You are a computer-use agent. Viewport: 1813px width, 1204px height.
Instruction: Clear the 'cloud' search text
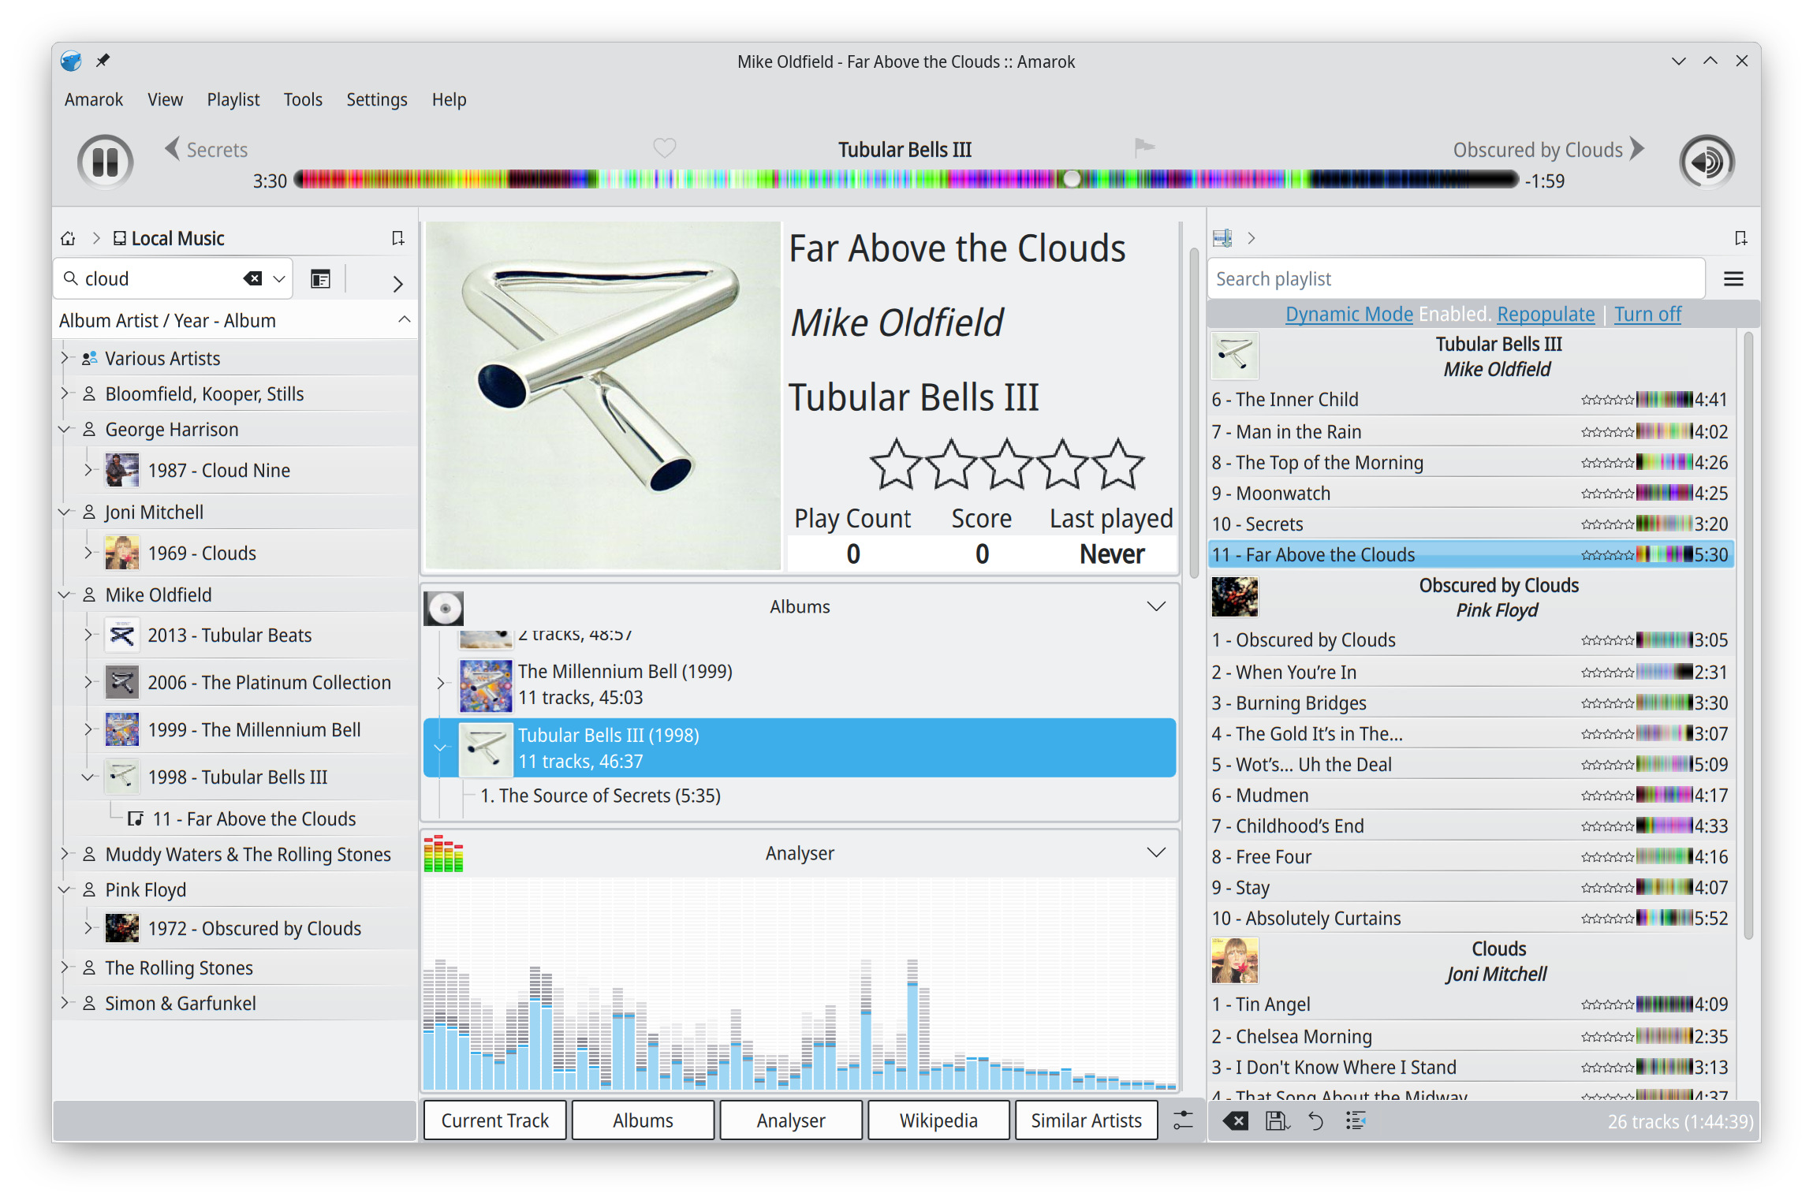click(252, 278)
